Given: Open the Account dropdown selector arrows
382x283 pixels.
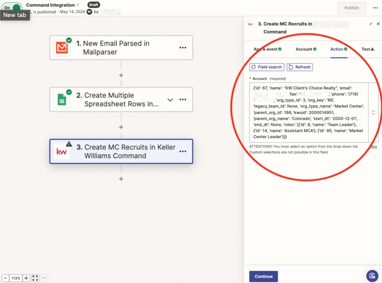Looking at the screenshot, I should (x=373, y=112).
